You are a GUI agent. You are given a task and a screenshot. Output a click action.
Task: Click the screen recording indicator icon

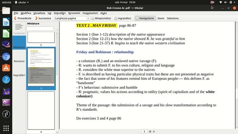(212, 2)
